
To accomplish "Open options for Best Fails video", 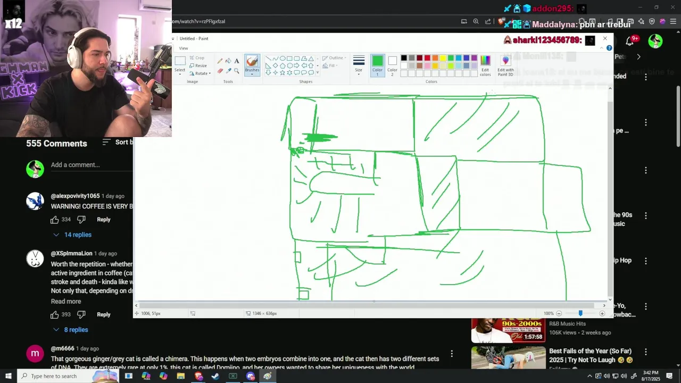I will click(645, 352).
